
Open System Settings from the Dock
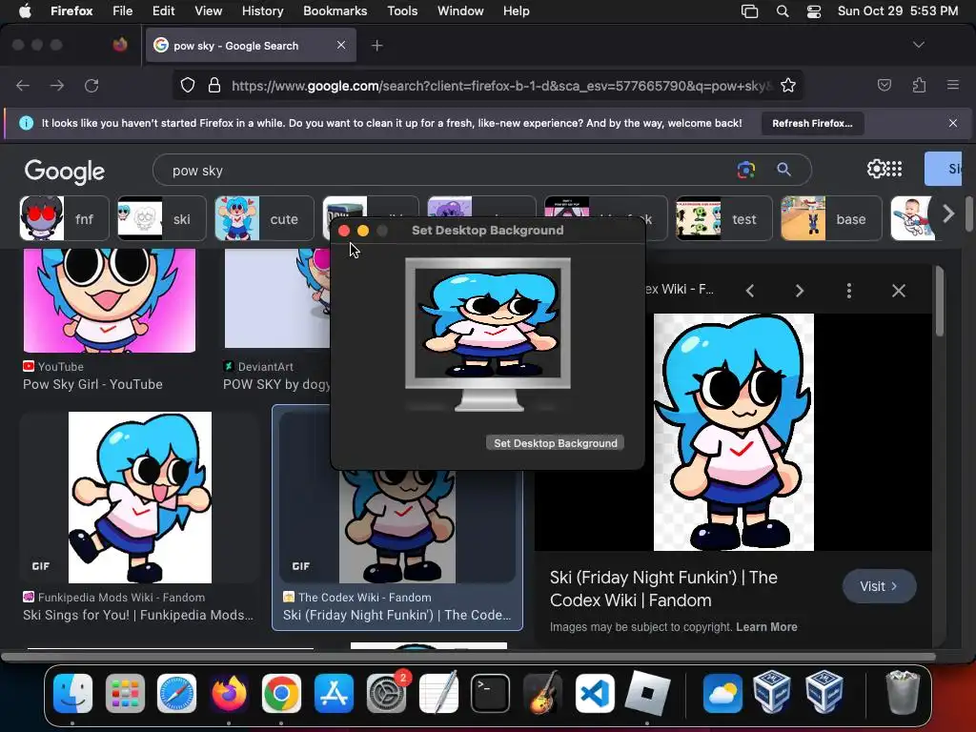[387, 693]
